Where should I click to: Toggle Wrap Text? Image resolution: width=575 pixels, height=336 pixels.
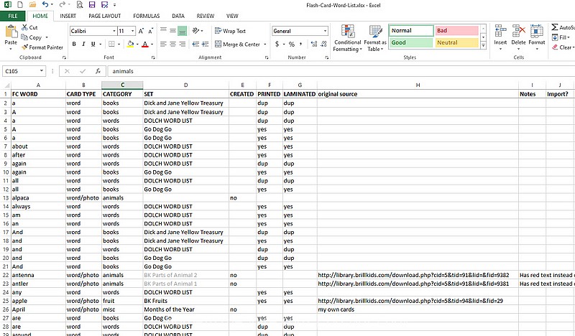[230, 31]
